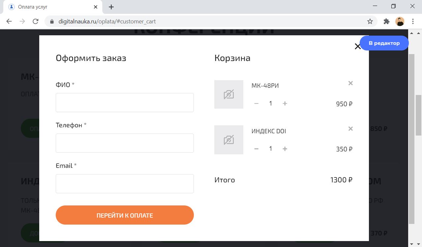Focus the Телефон input field
Image resolution: width=422 pixels, height=247 pixels.
tap(125, 143)
